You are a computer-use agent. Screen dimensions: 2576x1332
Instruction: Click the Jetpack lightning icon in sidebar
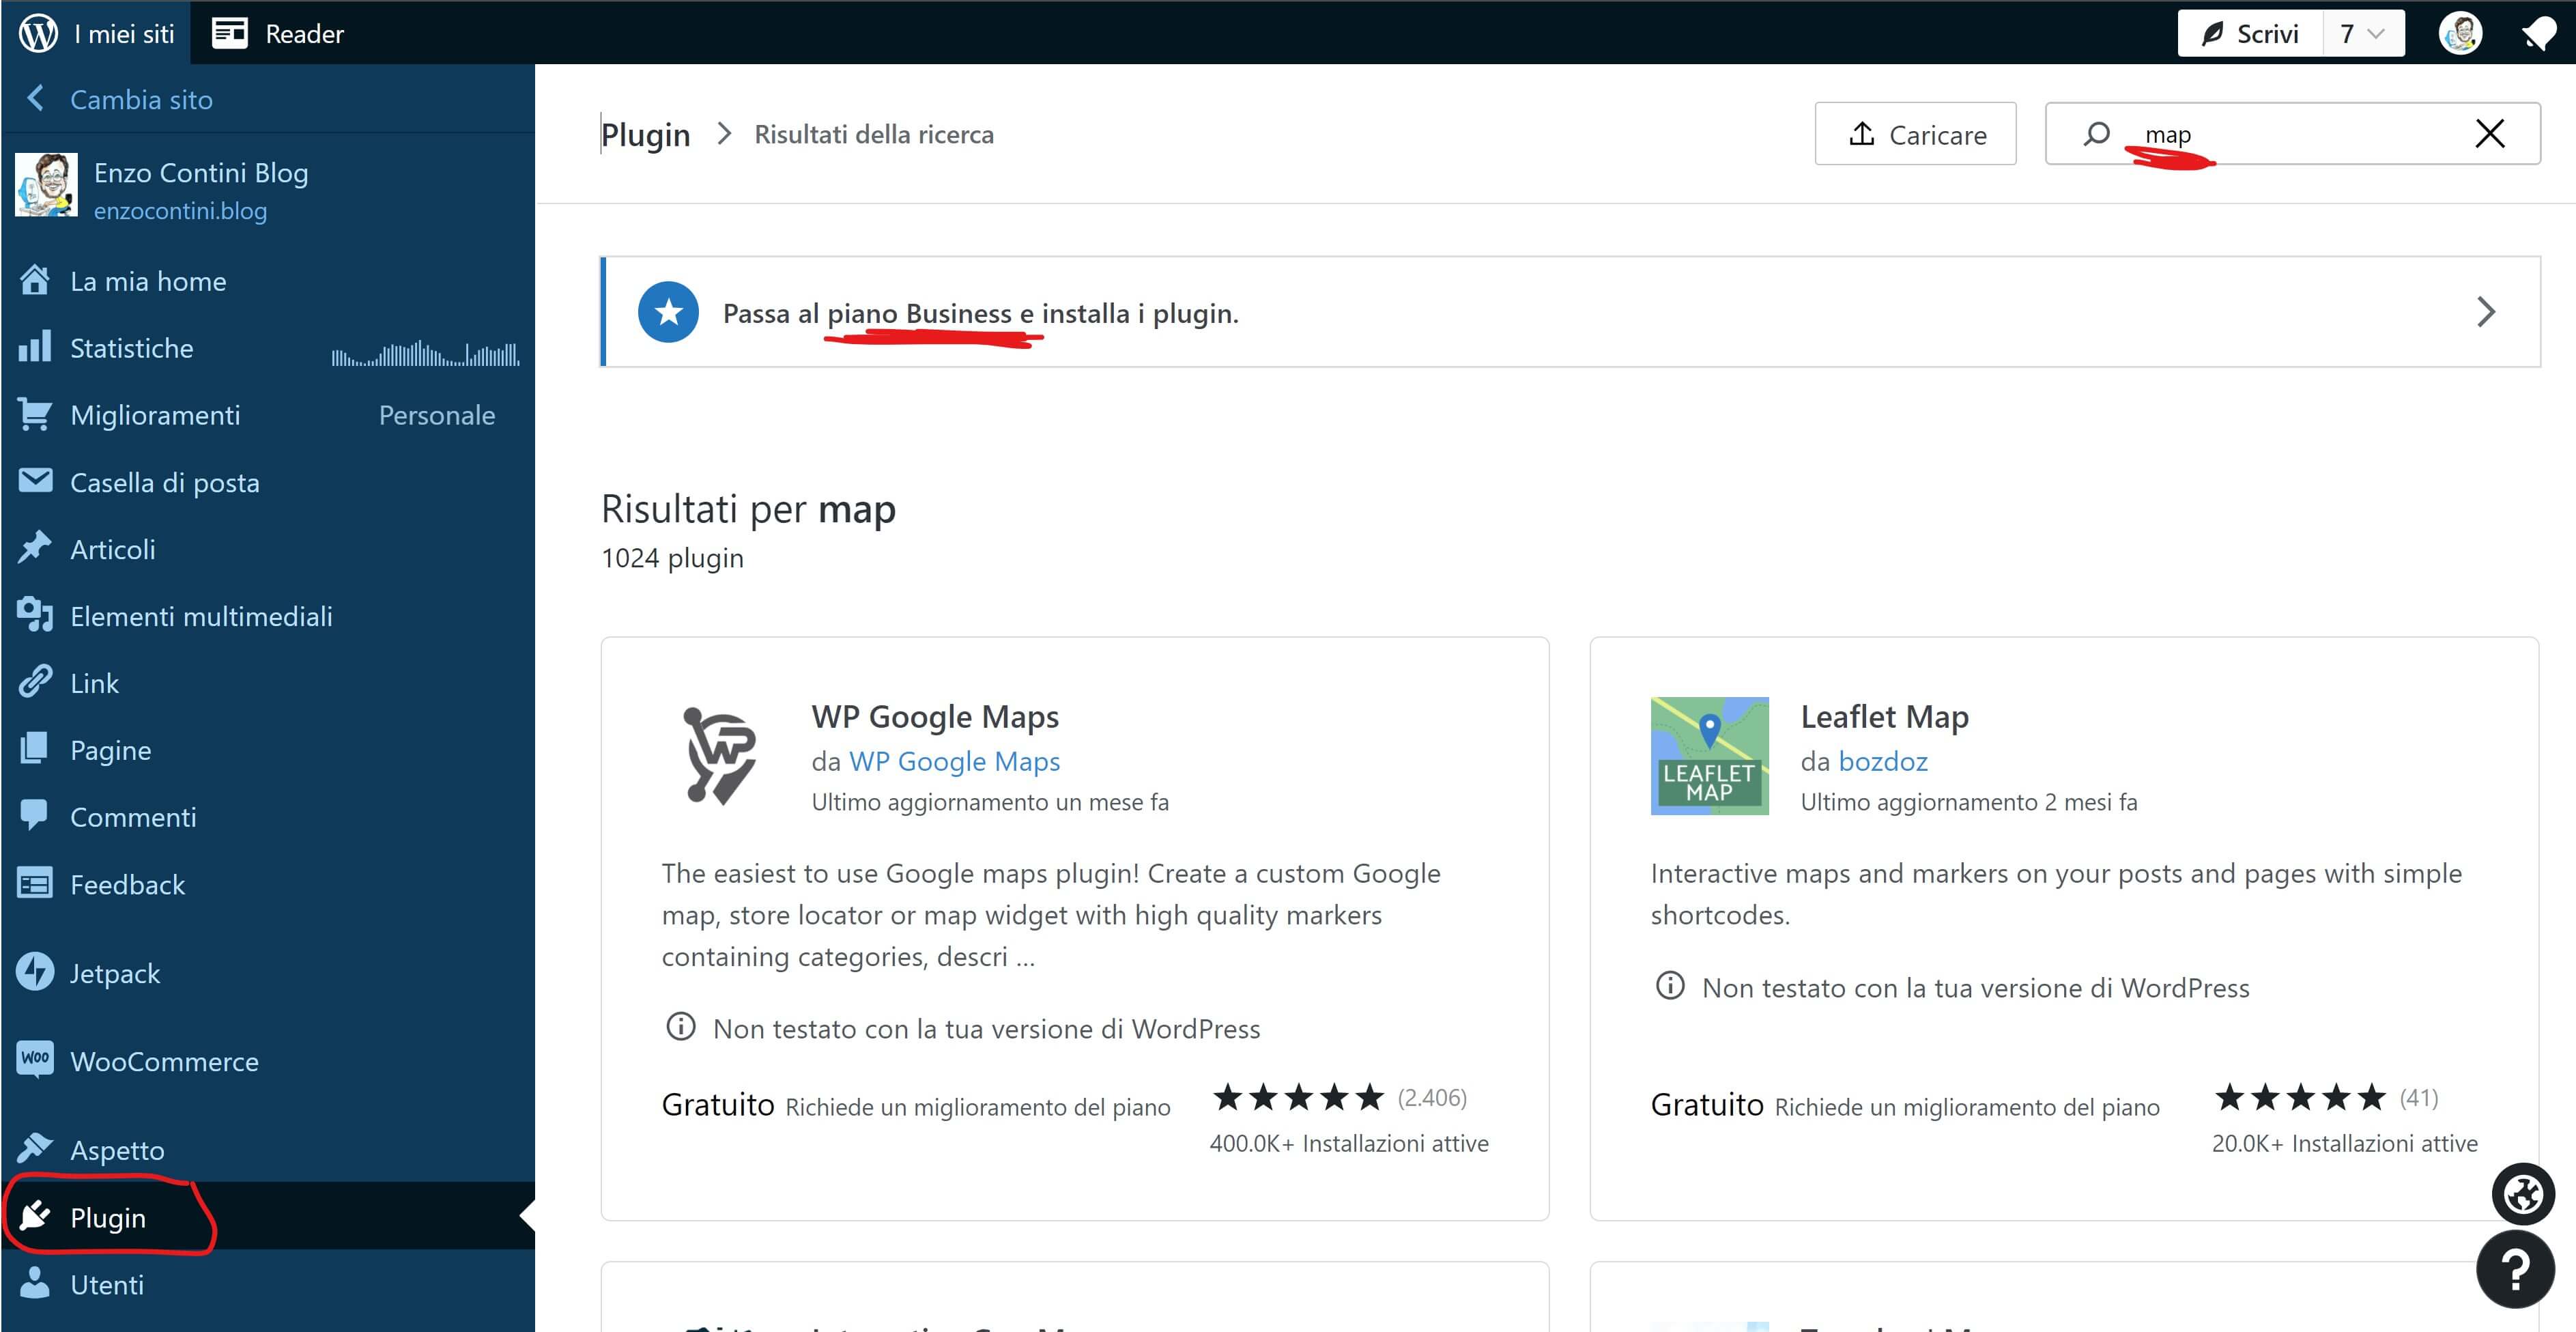[36, 972]
